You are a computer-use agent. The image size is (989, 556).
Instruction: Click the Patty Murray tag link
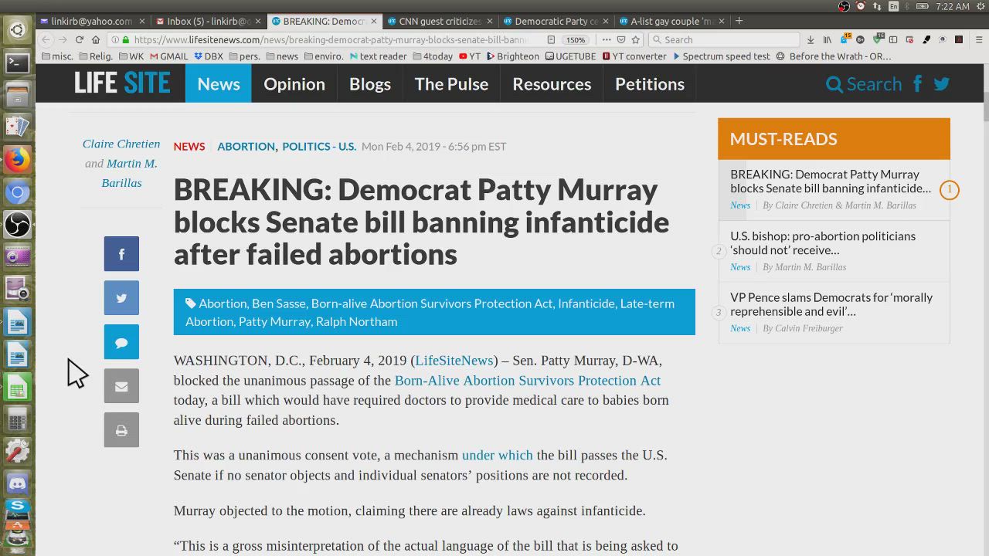tap(274, 322)
